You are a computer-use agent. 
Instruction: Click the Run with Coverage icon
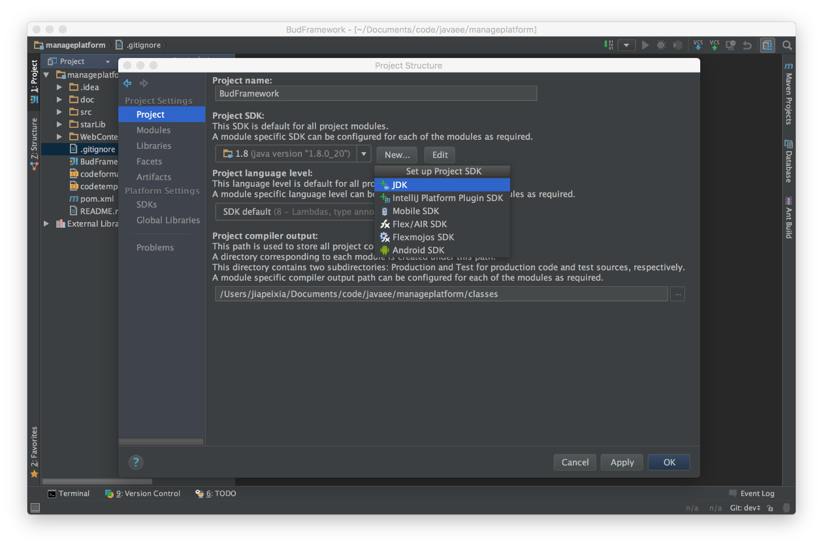coord(677,45)
